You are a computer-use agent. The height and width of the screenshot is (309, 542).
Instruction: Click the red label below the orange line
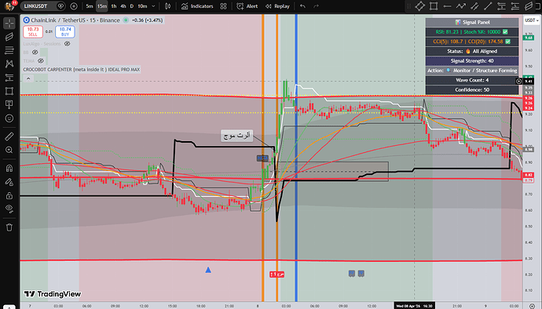click(276, 274)
